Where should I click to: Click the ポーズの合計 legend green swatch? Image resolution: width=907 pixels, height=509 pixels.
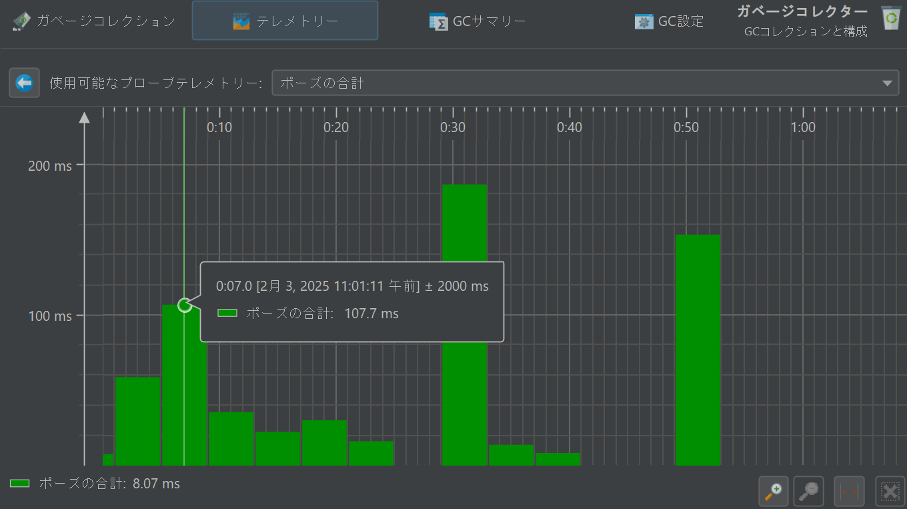pyautogui.click(x=20, y=484)
